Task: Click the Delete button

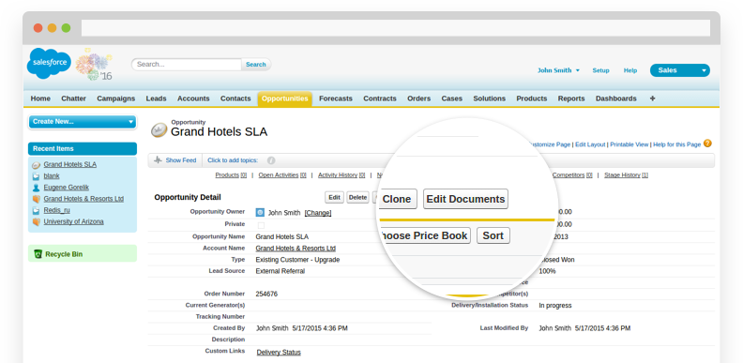Action: pyautogui.click(x=357, y=197)
